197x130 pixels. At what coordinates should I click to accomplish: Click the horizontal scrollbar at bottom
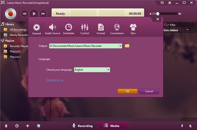pyautogui.click(x=115, y=119)
